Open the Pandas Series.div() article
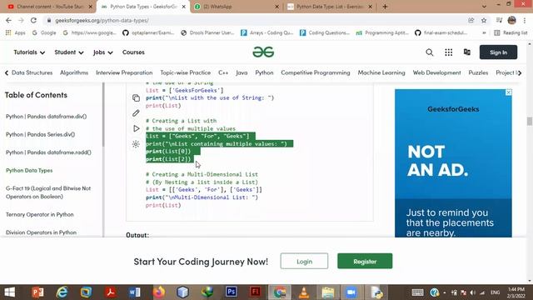The image size is (533, 300). [40, 134]
